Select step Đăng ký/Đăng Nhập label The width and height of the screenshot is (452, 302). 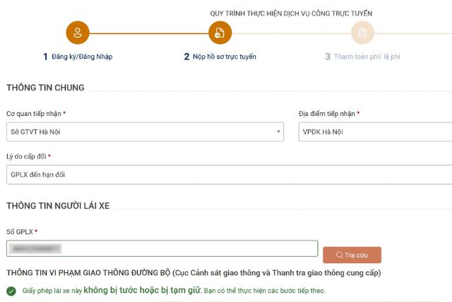82,57
